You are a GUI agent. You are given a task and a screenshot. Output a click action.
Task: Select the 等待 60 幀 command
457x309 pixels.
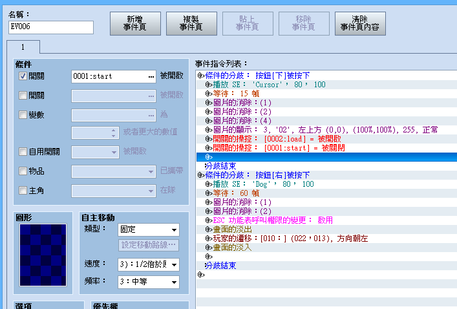point(326,193)
